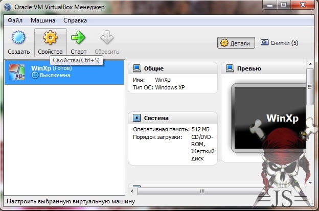
Task: Close the VirtualBox Manager window
Action: coord(303,5)
